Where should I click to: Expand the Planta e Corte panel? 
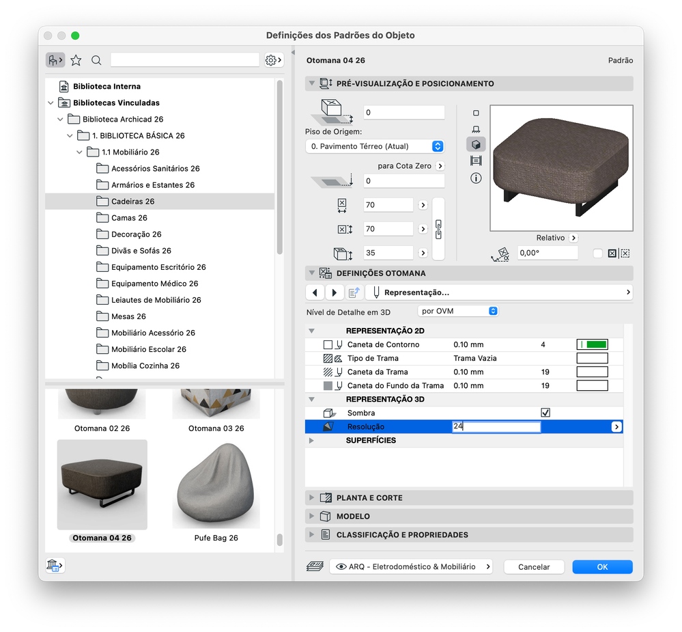pyautogui.click(x=311, y=497)
